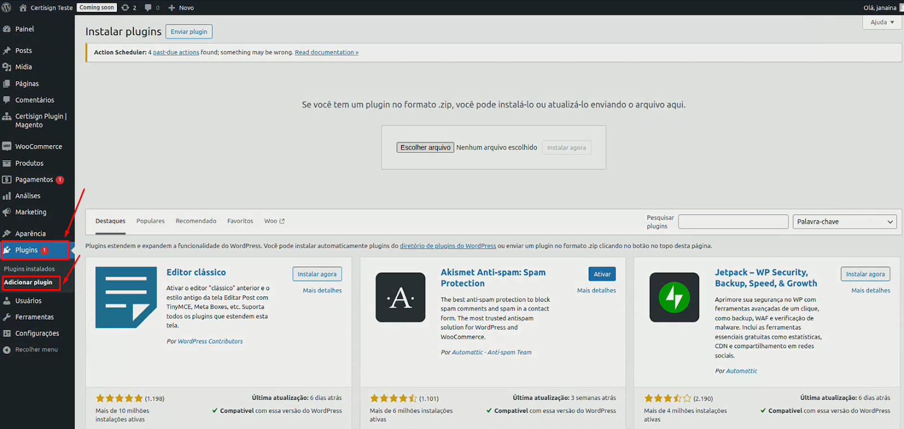Viewport: 904px width, 429px height.
Task: Click the Configurações icon in sidebar
Action: [7, 334]
